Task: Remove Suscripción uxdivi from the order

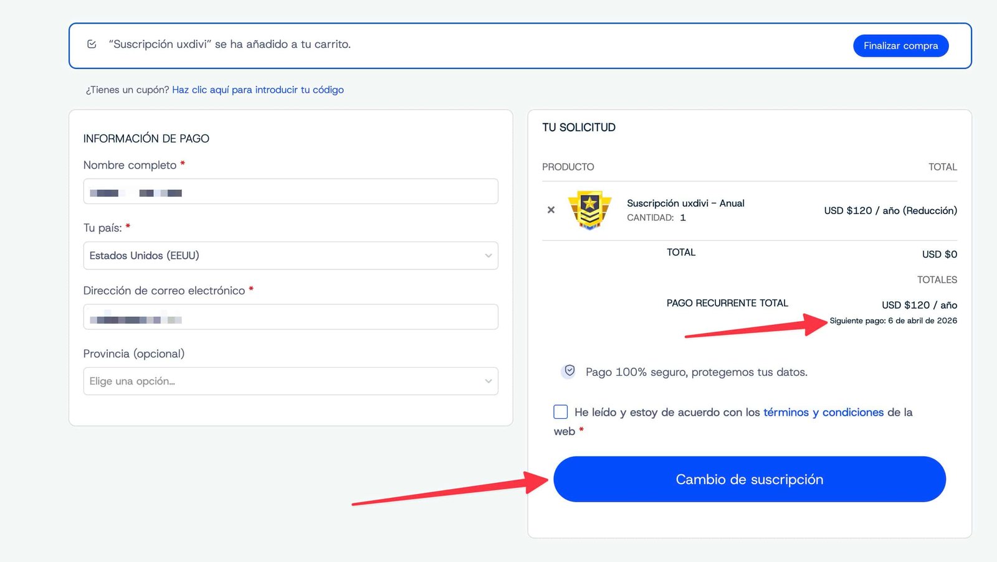Action: [x=551, y=210]
